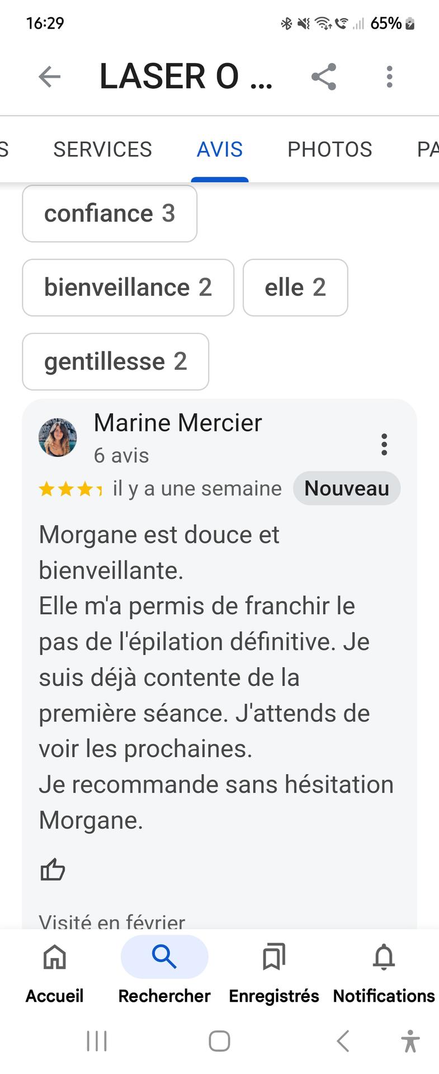Tap the accessibility shortcut icon
This screenshot has width=439, height=1074.
pyautogui.click(x=410, y=1041)
